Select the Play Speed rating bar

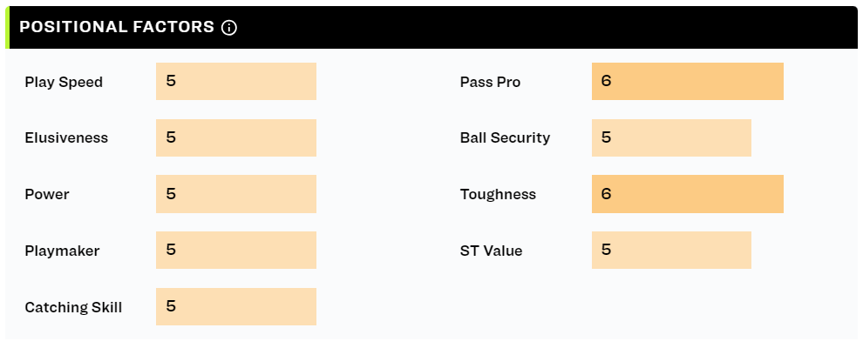pos(236,81)
